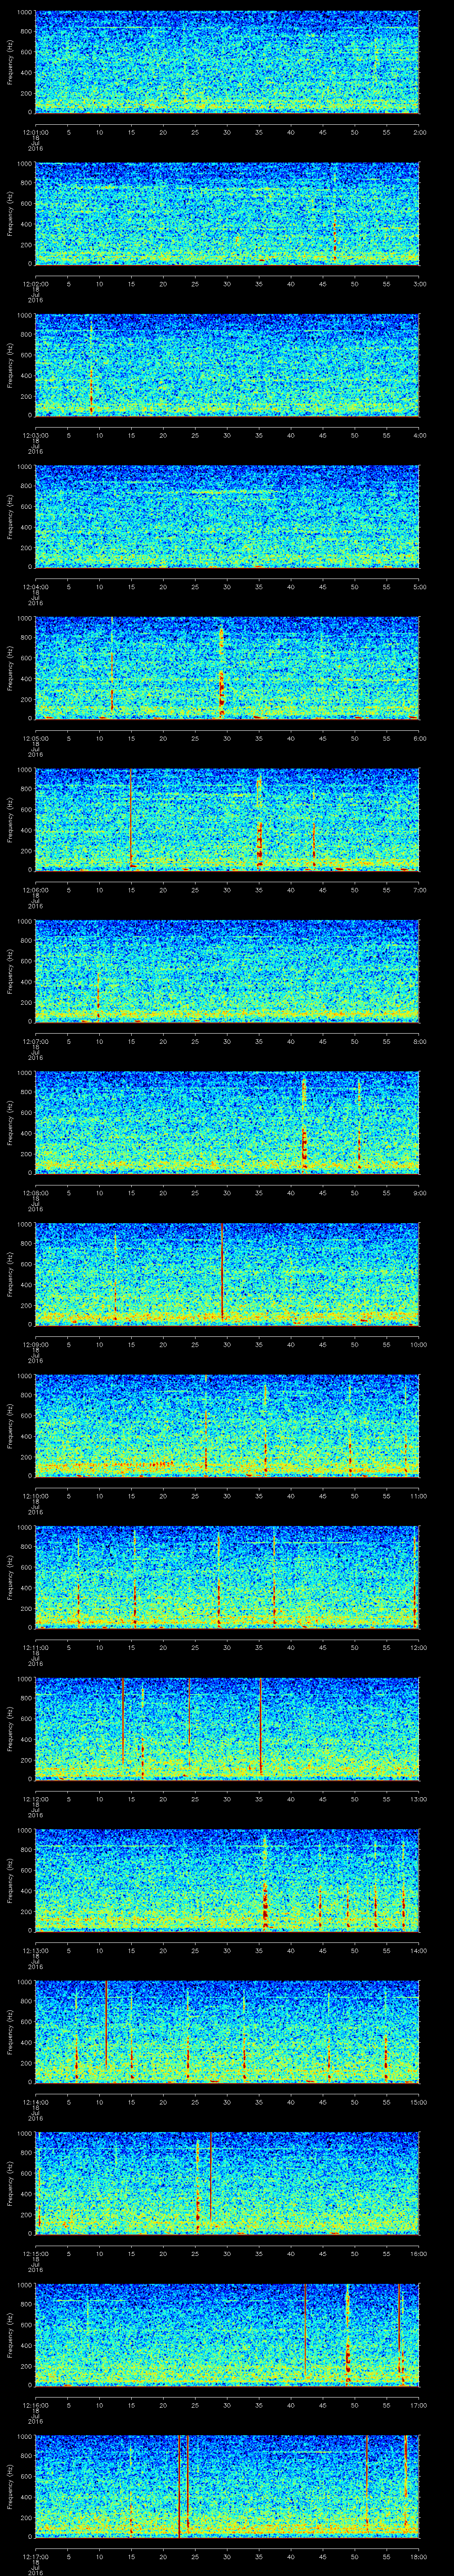Click the "12:00" end time label
Viewport: 454px width, 2576px height.
coord(418,1647)
